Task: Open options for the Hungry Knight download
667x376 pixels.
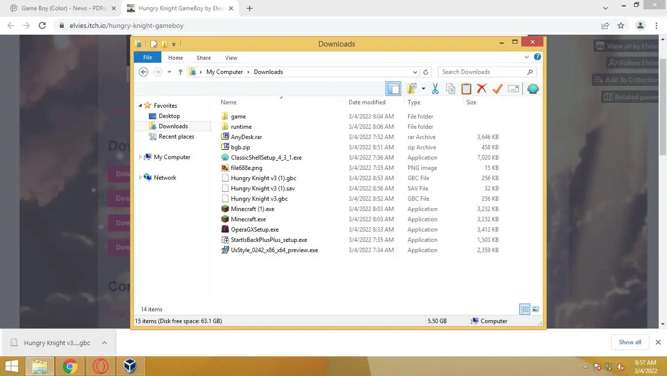Action: pos(104,343)
